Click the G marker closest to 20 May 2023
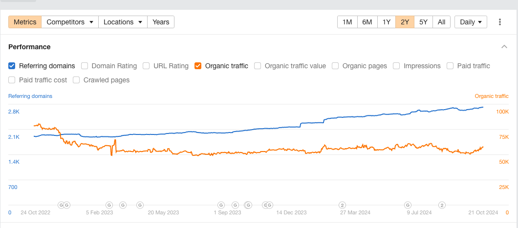Screen dimensions: 518x228 coord(140,205)
